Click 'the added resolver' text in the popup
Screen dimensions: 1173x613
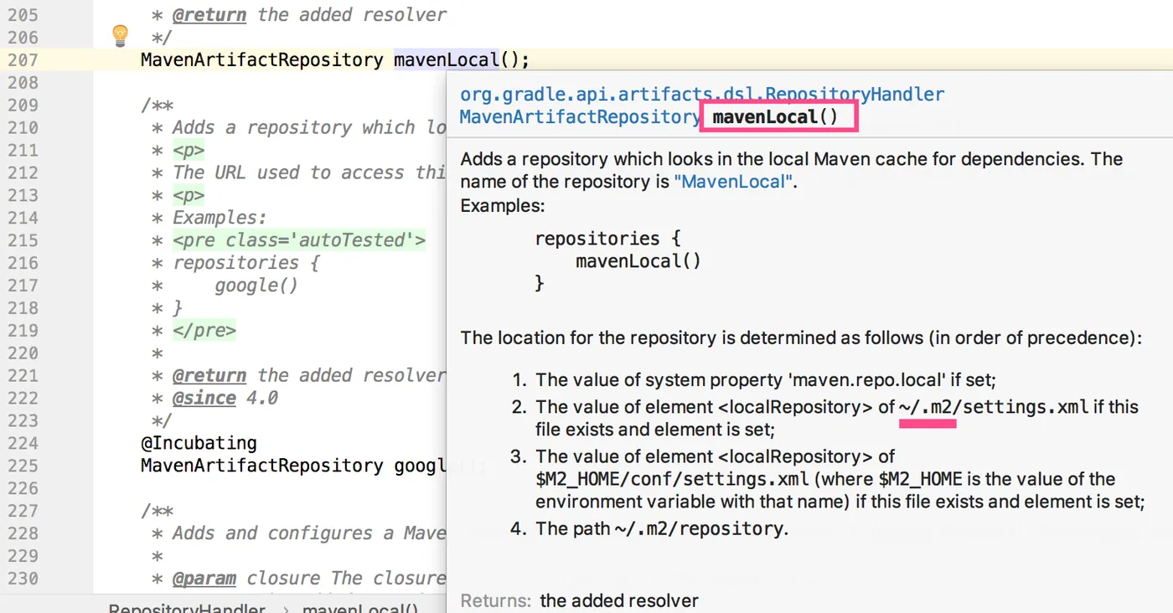pos(619,600)
